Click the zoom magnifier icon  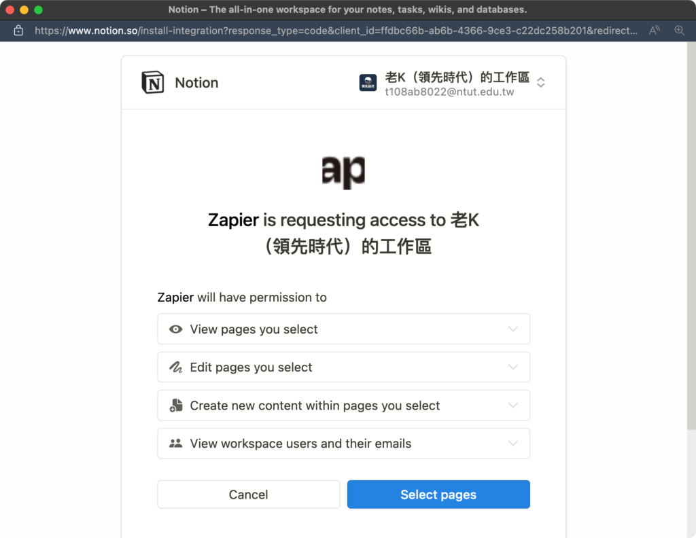click(x=679, y=31)
